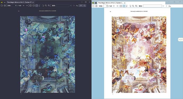Expand the side flyout on the right edge
This screenshot has height=99, width=183.
pos(180,40)
